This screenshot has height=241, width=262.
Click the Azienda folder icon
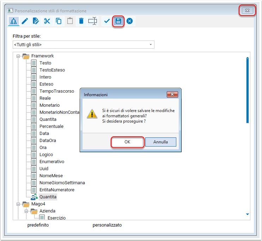point(34,211)
